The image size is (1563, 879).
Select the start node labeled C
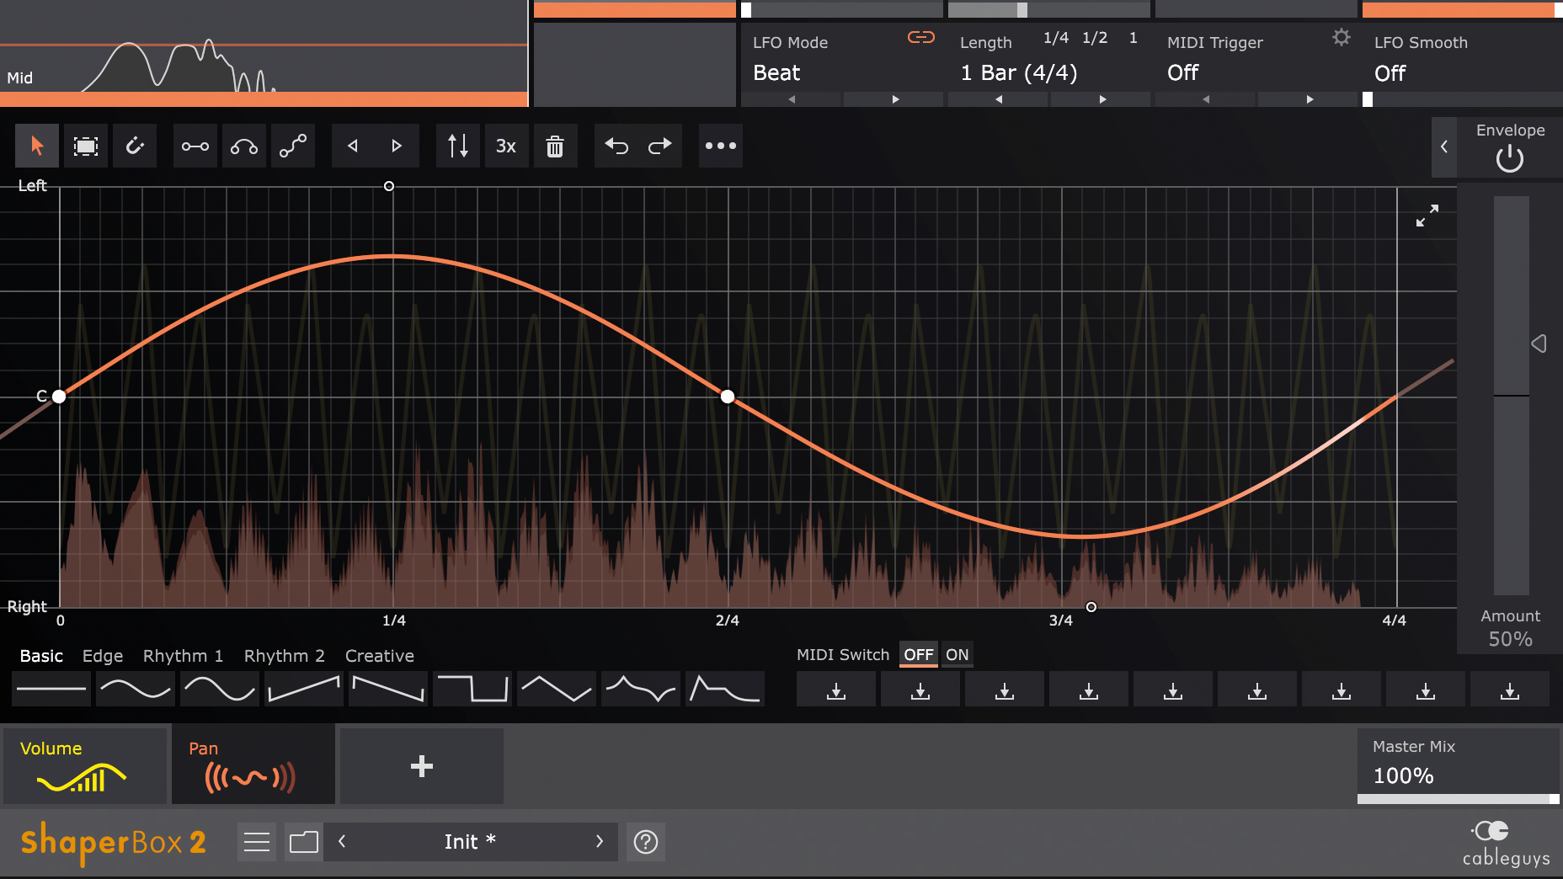[59, 397]
